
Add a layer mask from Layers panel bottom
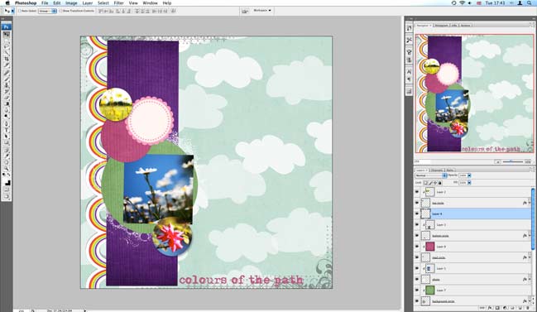[497, 308]
